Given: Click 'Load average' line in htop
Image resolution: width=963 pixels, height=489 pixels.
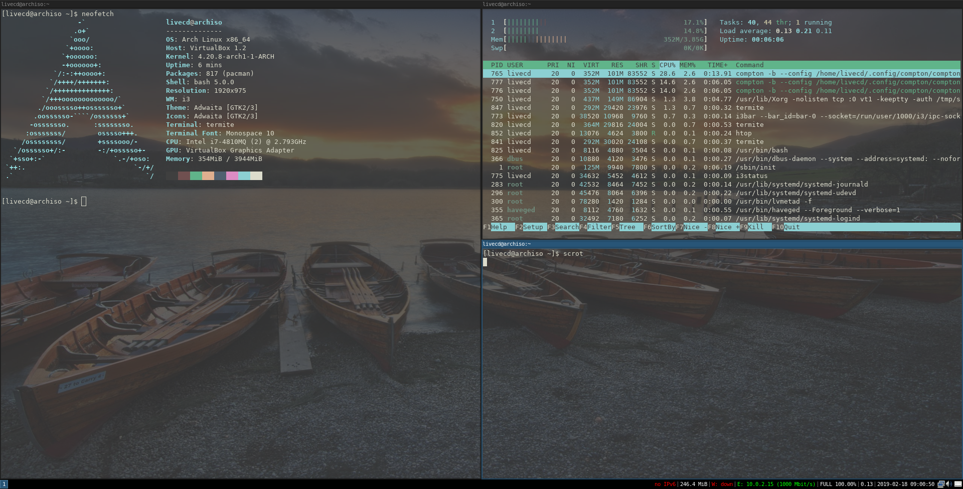Looking at the screenshot, I should (776, 31).
